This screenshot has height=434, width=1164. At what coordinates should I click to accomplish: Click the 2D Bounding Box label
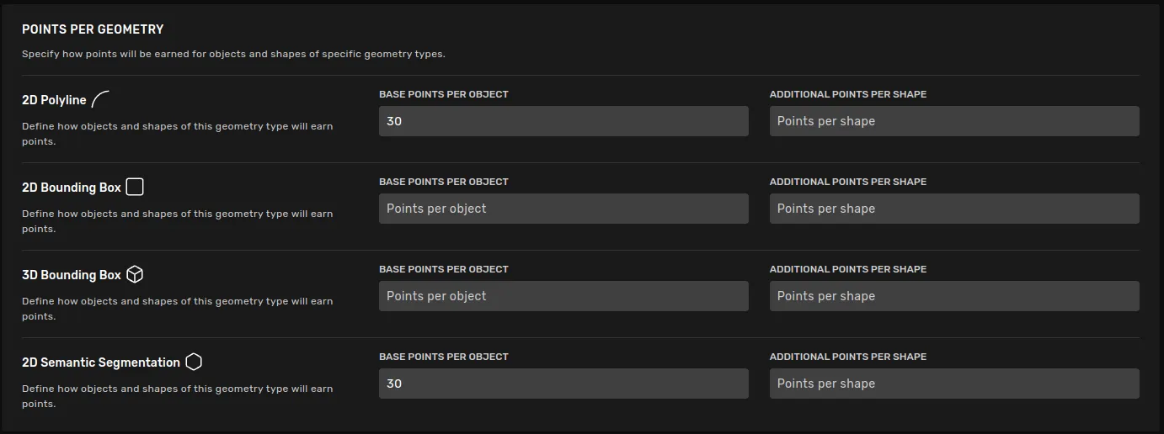click(72, 188)
